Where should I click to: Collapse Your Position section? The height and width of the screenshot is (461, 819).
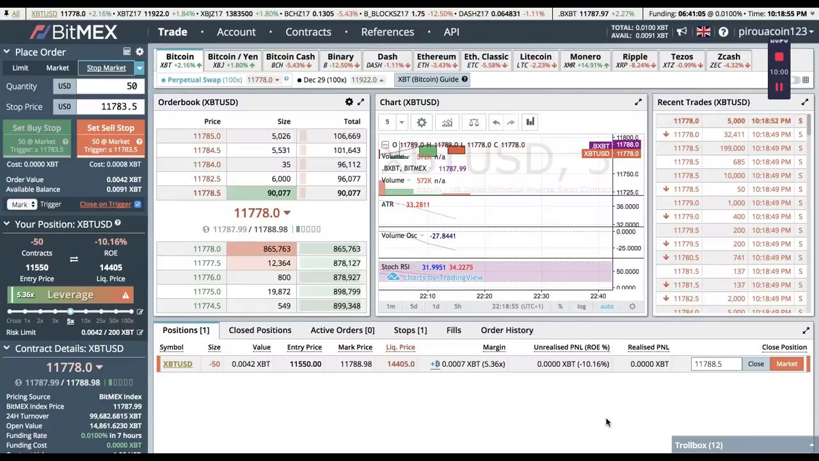pos(6,224)
